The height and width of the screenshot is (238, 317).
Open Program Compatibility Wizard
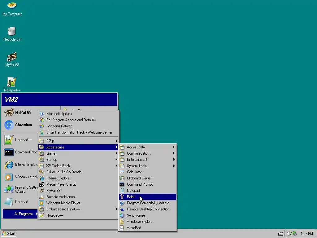[x=148, y=203]
